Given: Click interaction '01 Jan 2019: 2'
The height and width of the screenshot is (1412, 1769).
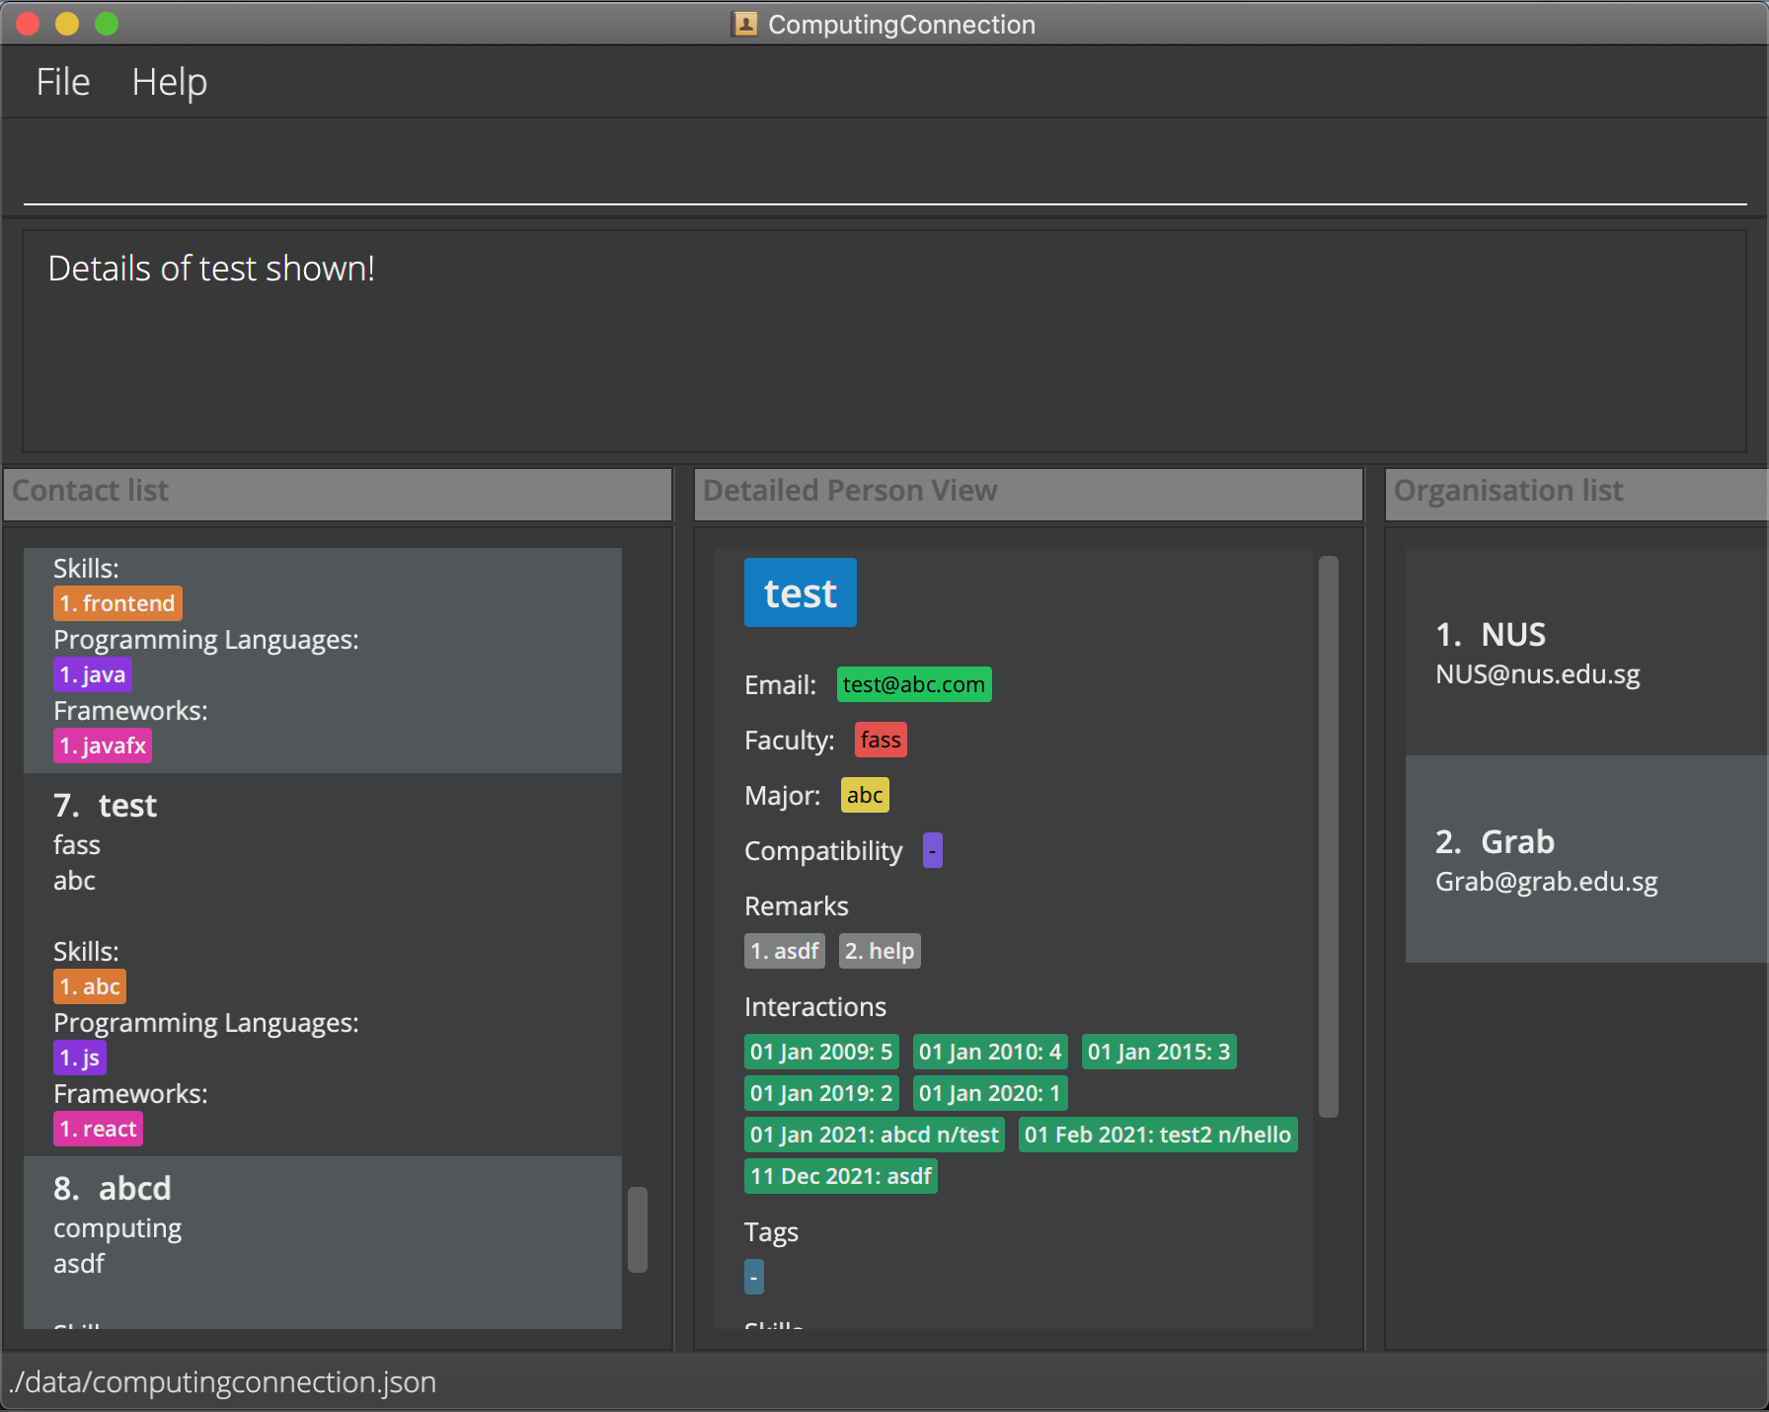Looking at the screenshot, I should (x=821, y=1093).
